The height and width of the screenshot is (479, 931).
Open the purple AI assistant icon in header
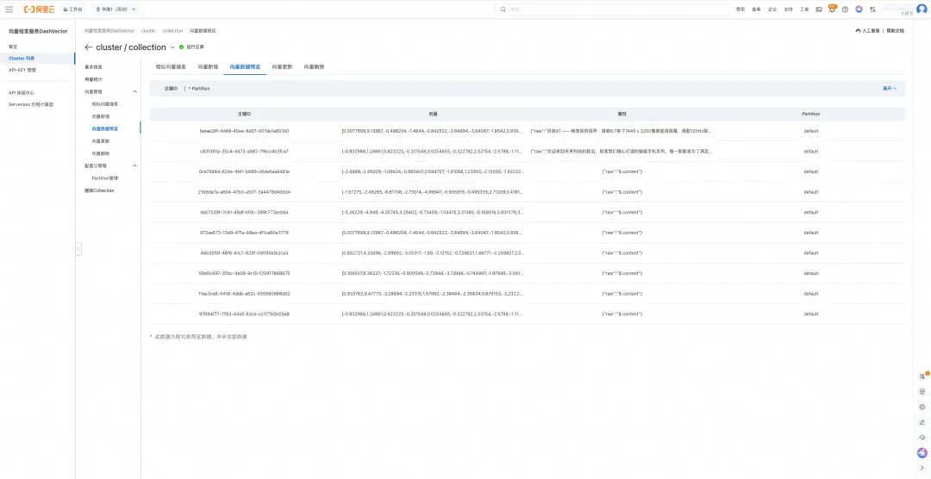click(x=859, y=9)
